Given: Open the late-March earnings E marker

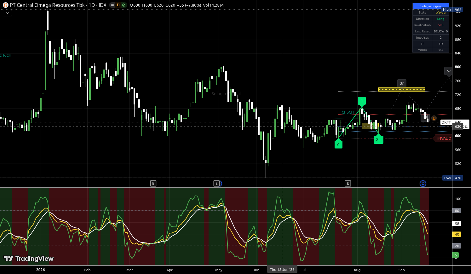Looking at the screenshot, I should (153, 183).
